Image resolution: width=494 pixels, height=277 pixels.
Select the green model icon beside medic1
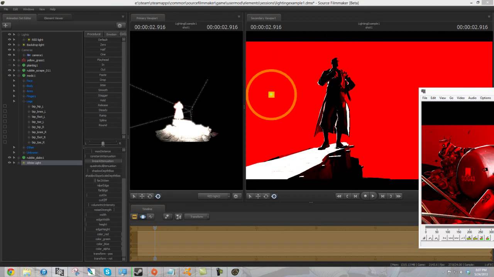[x=24, y=76]
